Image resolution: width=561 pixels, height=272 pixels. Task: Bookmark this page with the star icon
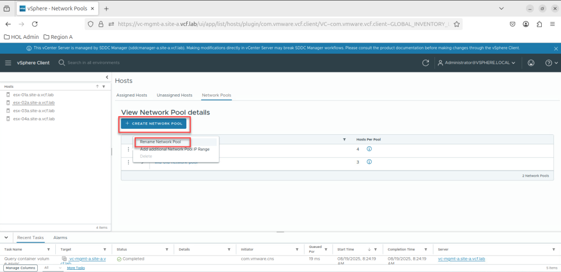coord(456,24)
